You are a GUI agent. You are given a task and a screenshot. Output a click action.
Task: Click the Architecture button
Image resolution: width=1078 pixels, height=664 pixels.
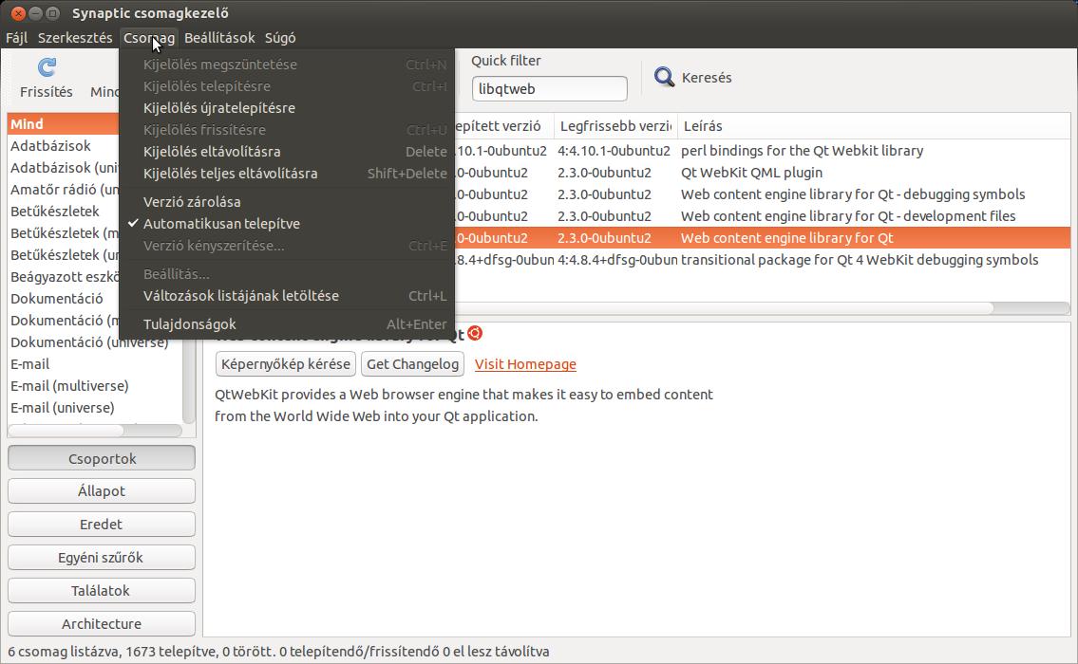tap(102, 623)
